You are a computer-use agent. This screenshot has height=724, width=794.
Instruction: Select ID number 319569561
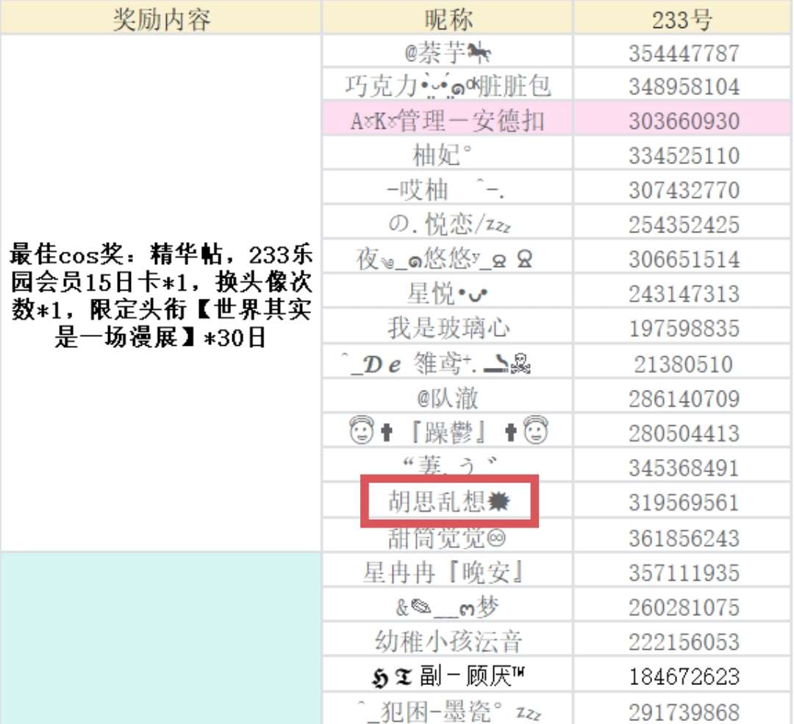tap(683, 503)
